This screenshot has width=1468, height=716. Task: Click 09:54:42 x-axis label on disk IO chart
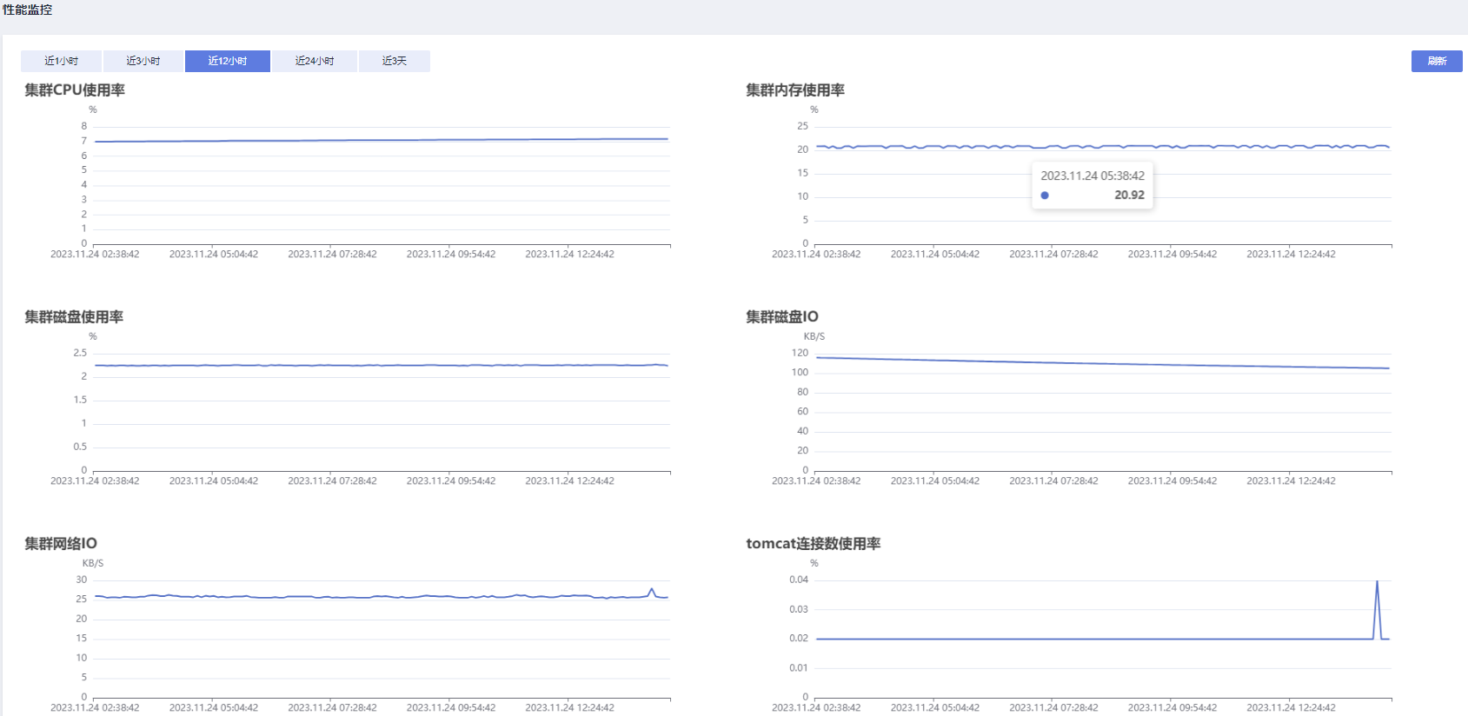(1172, 481)
